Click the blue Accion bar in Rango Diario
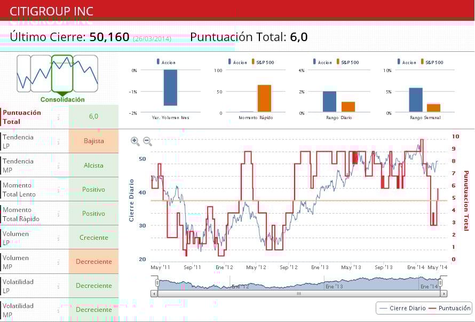This screenshot has height=322, width=475. [329, 101]
